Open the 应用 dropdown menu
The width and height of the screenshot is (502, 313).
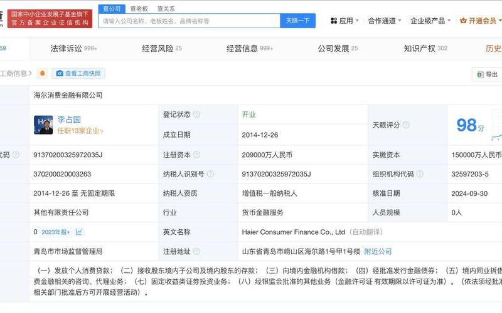[x=344, y=21]
